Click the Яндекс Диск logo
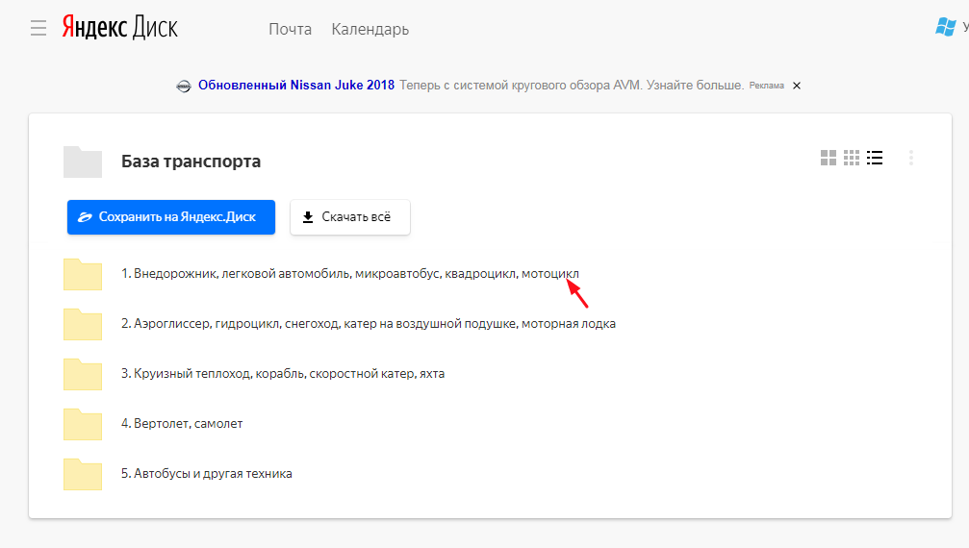The image size is (969, 548). coord(120,28)
